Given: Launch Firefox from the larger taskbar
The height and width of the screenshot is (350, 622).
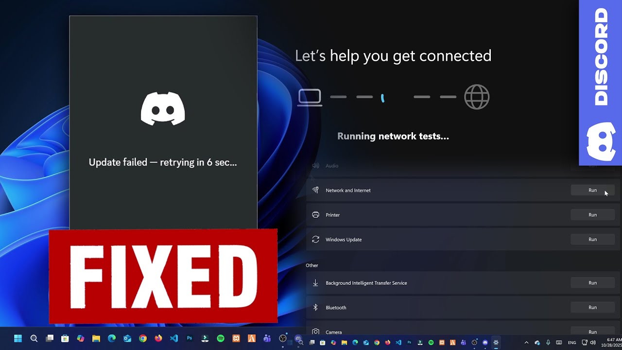Looking at the screenshot, I should pyautogui.click(x=158, y=338).
